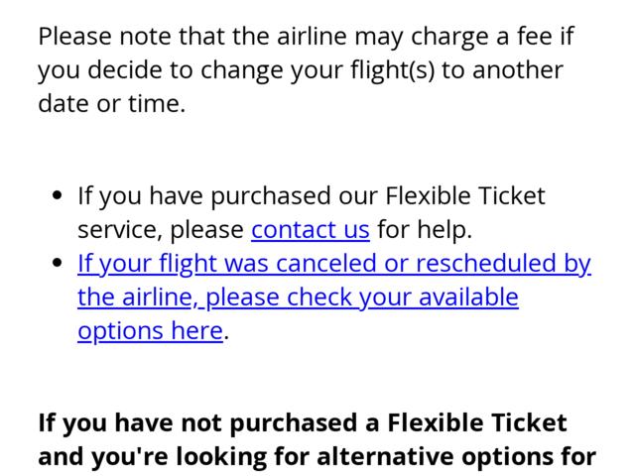
Task: Open the "contact us" link
Action: [311, 230]
